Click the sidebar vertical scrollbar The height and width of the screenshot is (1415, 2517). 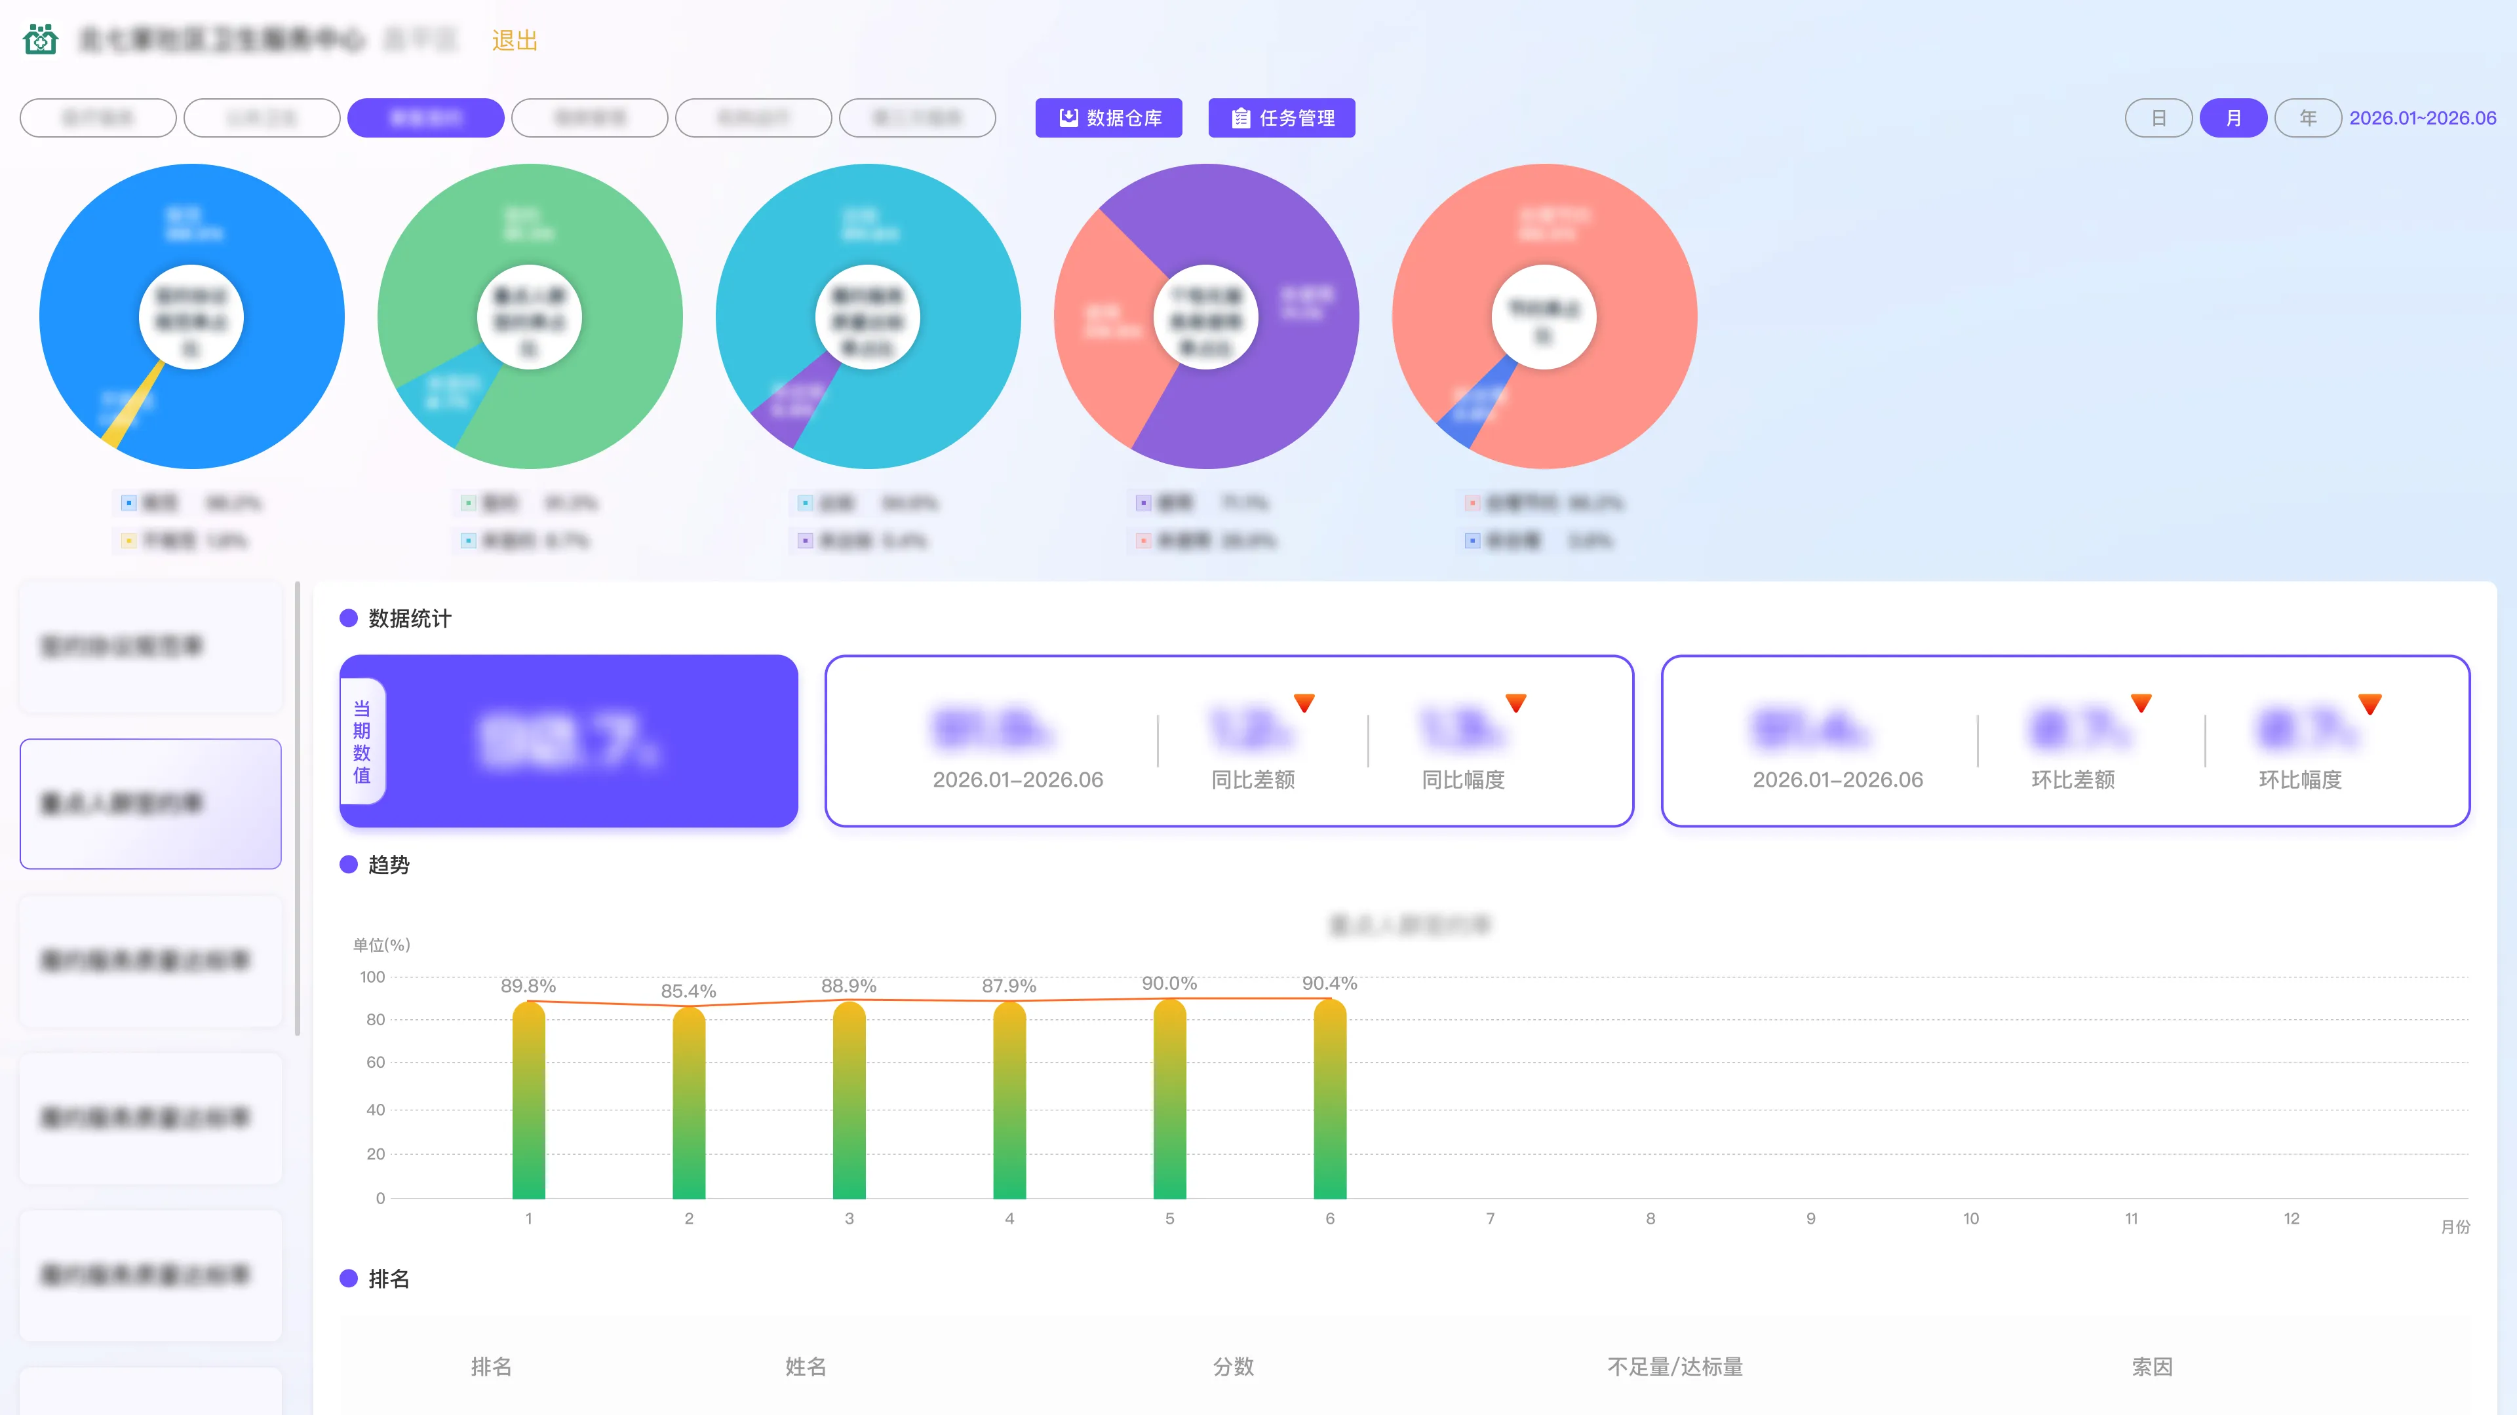click(x=297, y=808)
